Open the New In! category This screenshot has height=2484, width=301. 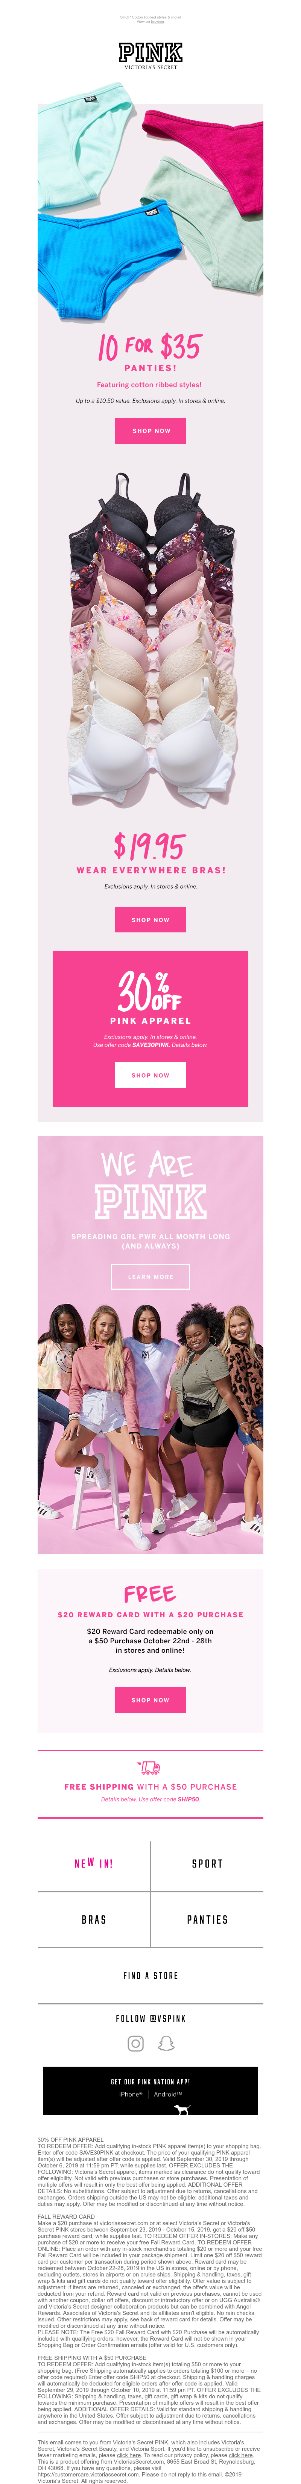[93, 1863]
